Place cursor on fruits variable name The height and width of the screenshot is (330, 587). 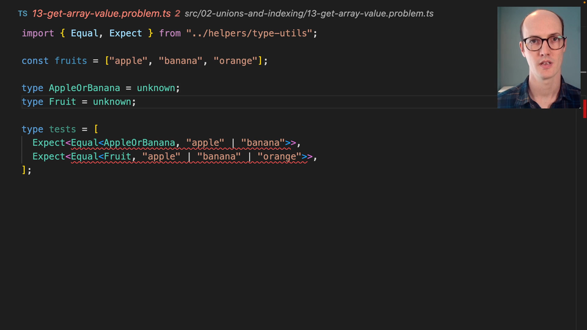point(71,61)
